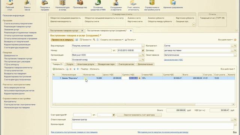
Task: Switch to the Агентские услуги tab
Action: (86, 64)
